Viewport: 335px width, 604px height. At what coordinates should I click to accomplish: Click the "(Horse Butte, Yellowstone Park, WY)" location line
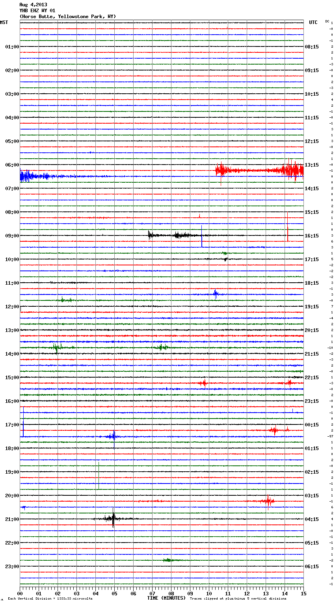point(68,17)
